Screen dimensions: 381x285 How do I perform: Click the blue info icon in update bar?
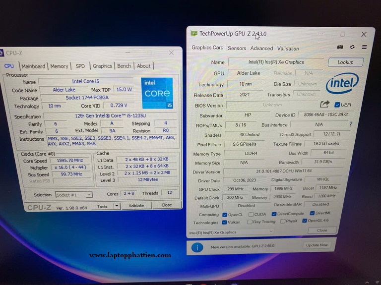pos(197,247)
